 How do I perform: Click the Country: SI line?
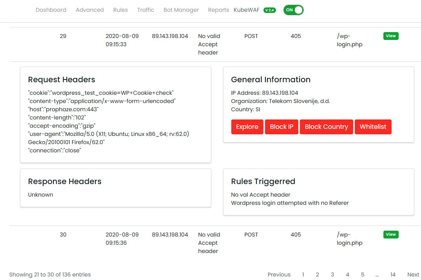(x=246, y=109)
